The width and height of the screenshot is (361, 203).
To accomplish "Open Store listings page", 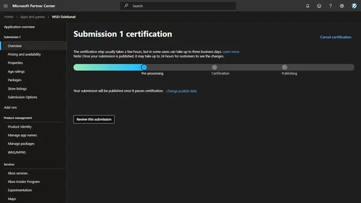I will pyautogui.click(x=17, y=89).
